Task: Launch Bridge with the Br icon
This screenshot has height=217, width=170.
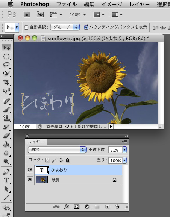Action: (27, 15)
